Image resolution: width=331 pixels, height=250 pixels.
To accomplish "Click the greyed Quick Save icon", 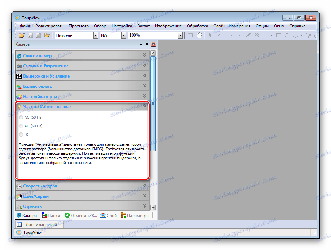I will [x=39, y=35].
